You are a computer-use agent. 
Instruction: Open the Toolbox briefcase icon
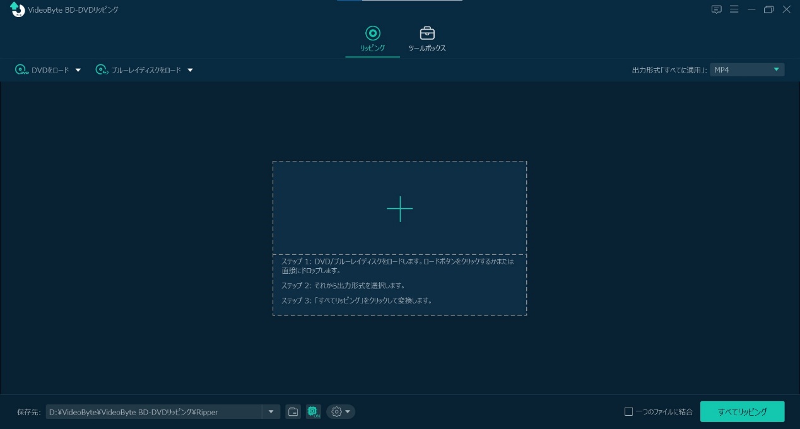click(427, 33)
